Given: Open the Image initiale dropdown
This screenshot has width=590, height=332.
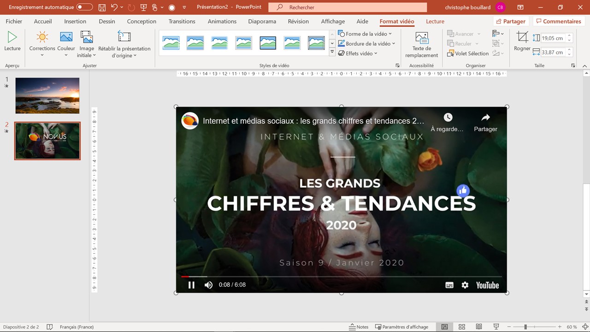Looking at the screenshot, I should (87, 45).
